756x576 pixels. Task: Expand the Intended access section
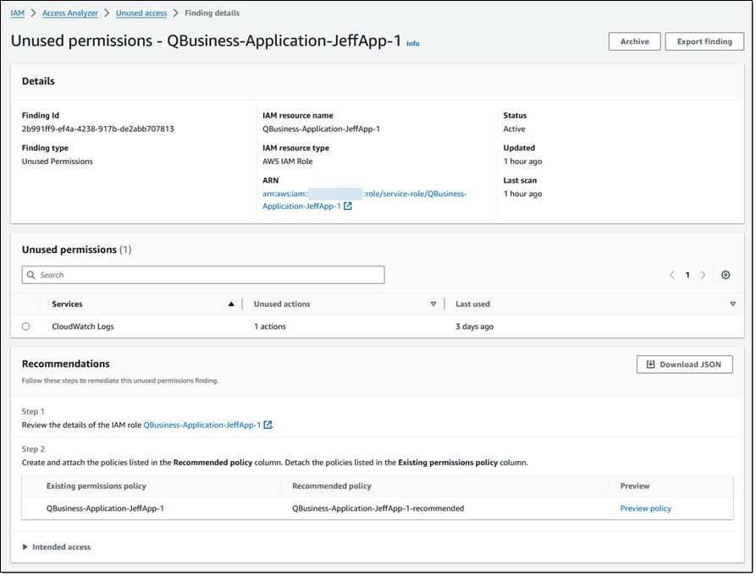point(57,547)
